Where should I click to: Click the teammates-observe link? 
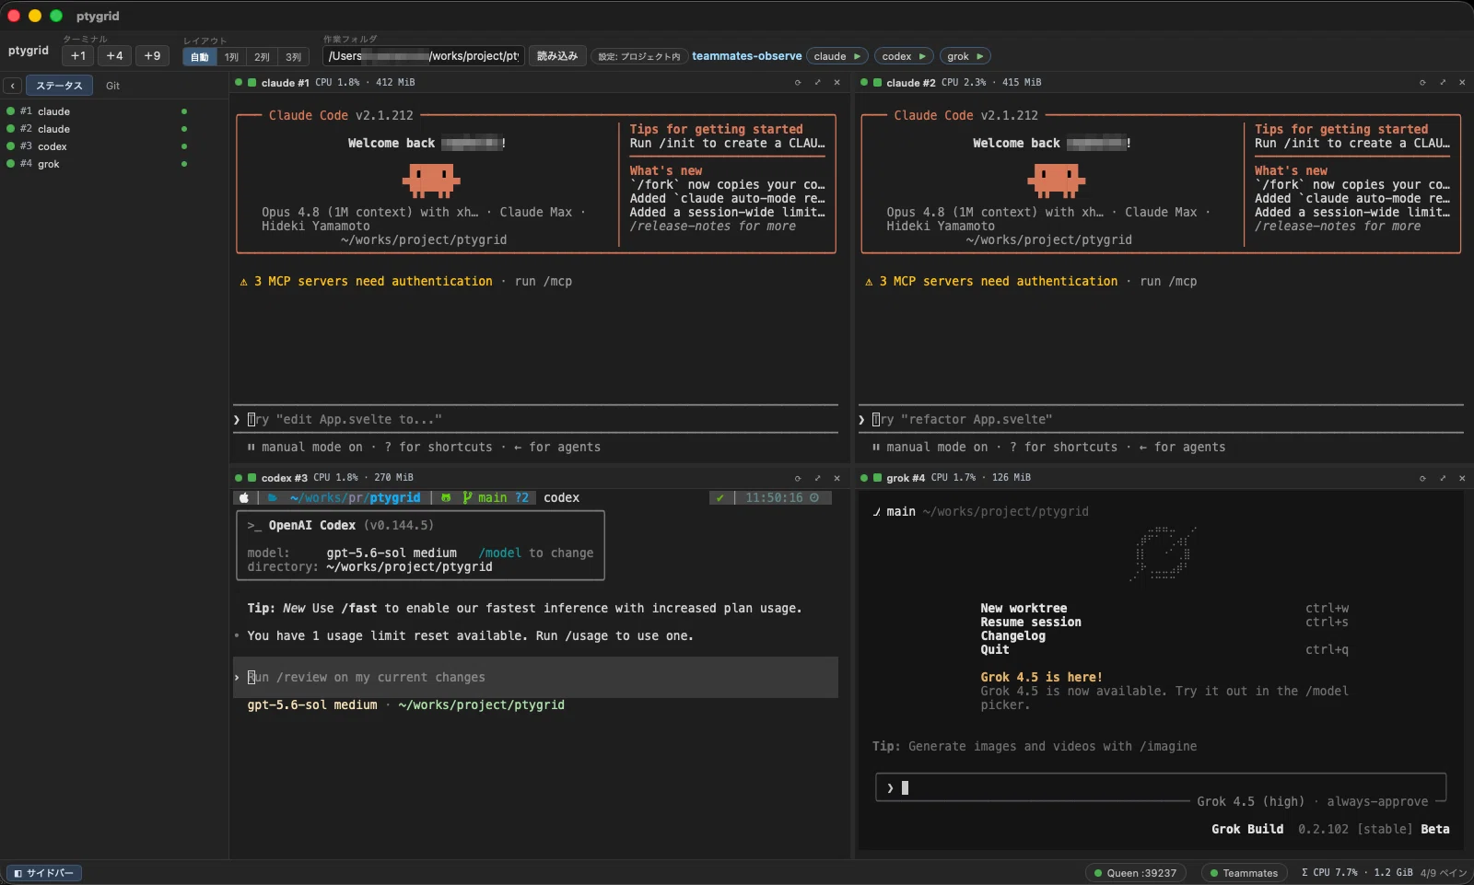click(x=747, y=56)
